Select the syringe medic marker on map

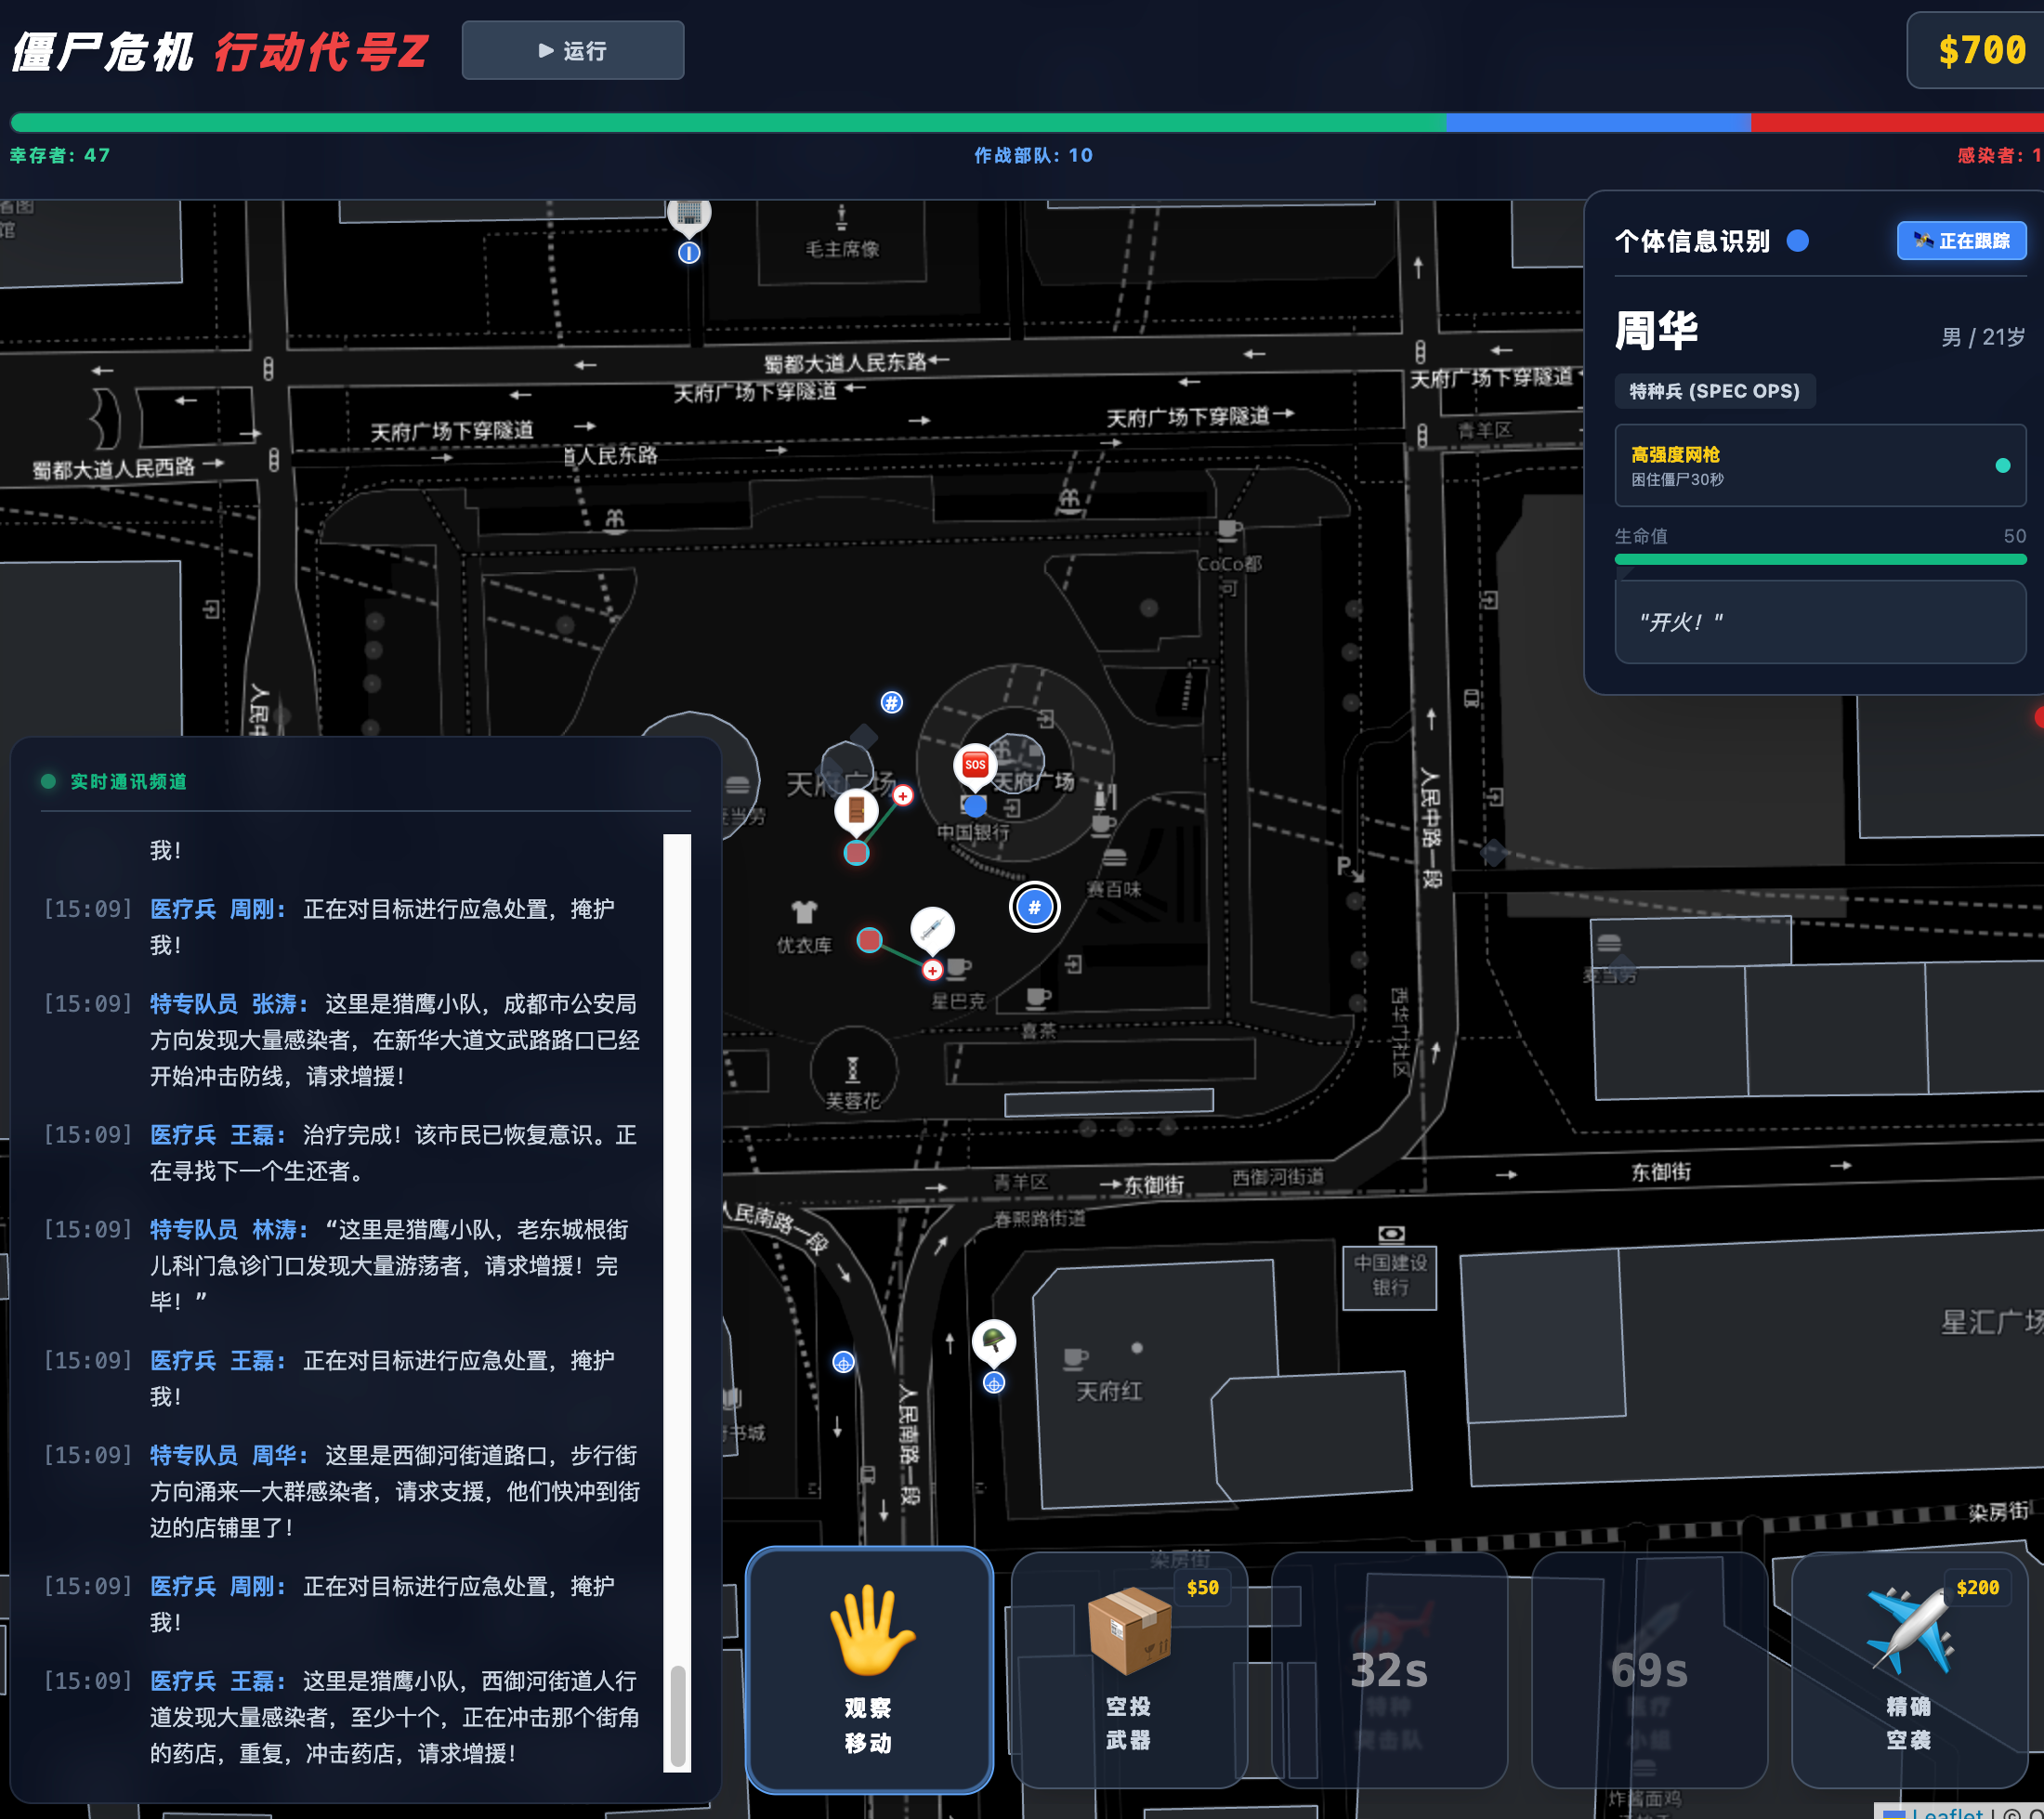(x=932, y=929)
